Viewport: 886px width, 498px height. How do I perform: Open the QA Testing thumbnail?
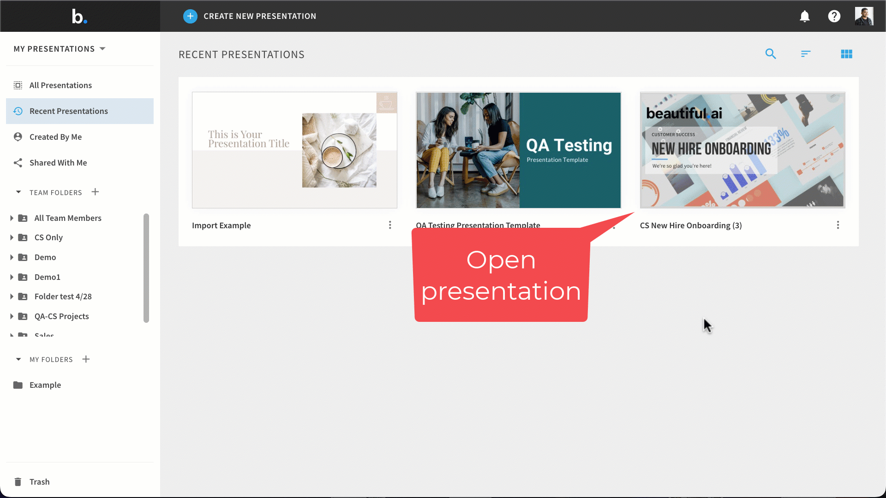[x=518, y=150]
